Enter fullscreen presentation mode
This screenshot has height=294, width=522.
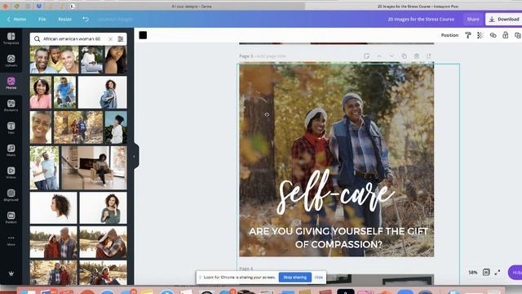tap(498, 272)
